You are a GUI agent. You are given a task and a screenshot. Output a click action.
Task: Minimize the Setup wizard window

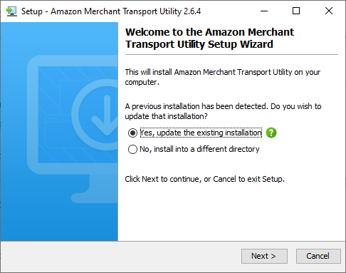[264, 11]
